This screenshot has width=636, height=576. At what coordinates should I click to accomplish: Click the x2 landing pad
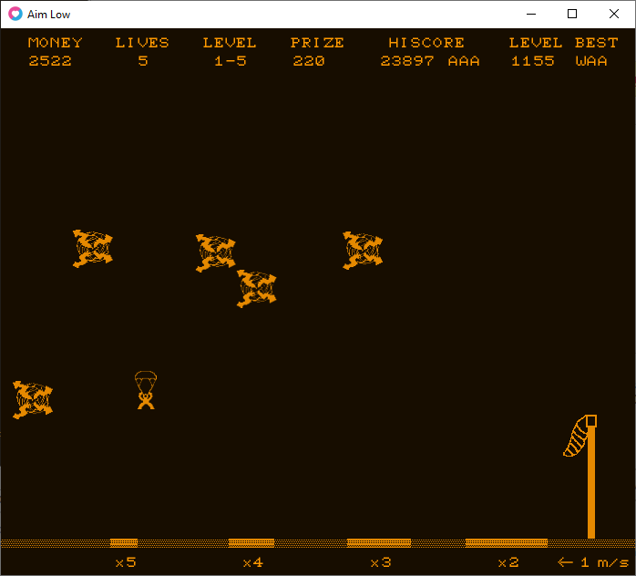pyautogui.click(x=507, y=543)
